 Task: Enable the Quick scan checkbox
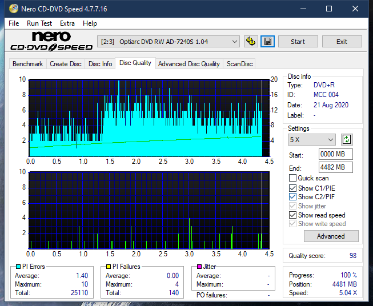292,178
